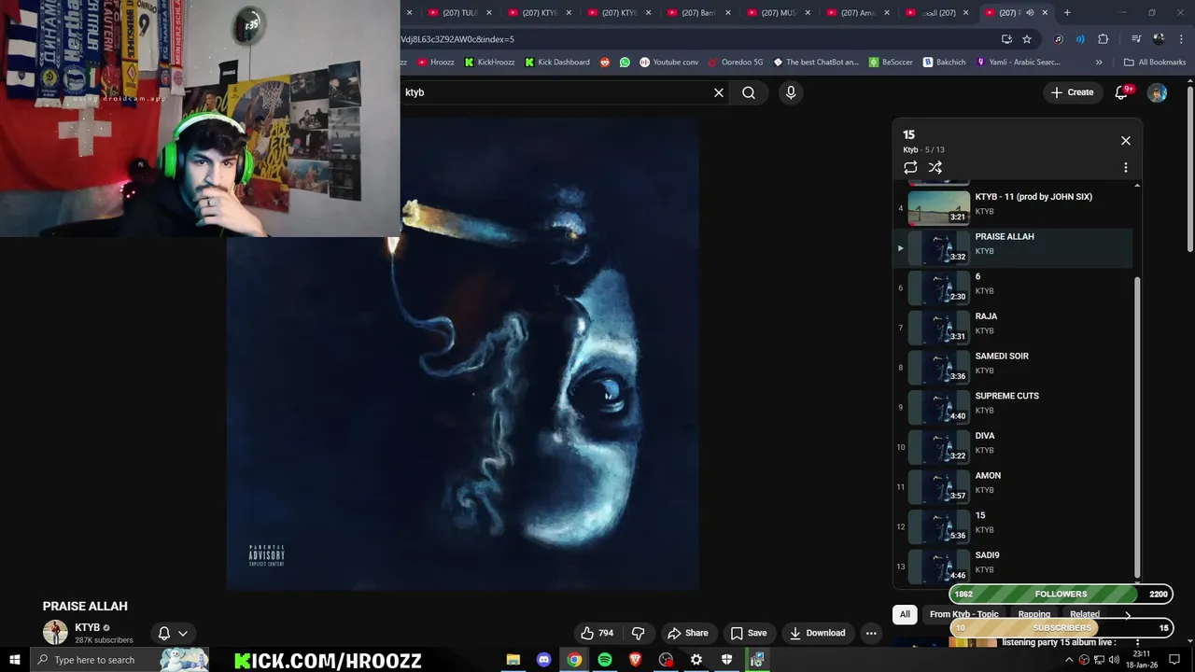Open File Explorer from taskbar

click(513, 660)
